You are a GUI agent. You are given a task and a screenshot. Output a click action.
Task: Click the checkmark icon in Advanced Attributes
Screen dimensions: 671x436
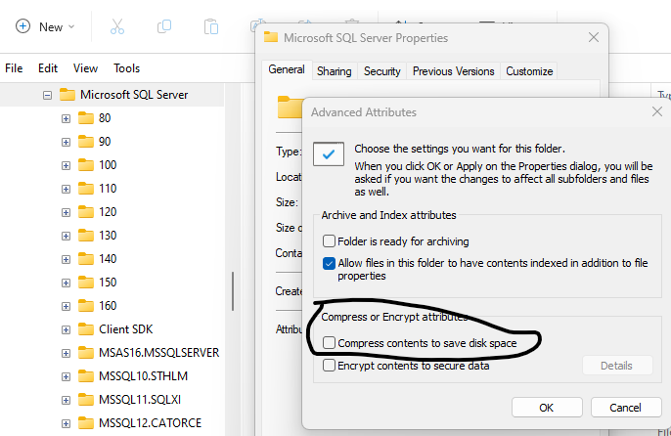tap(329, 154)
